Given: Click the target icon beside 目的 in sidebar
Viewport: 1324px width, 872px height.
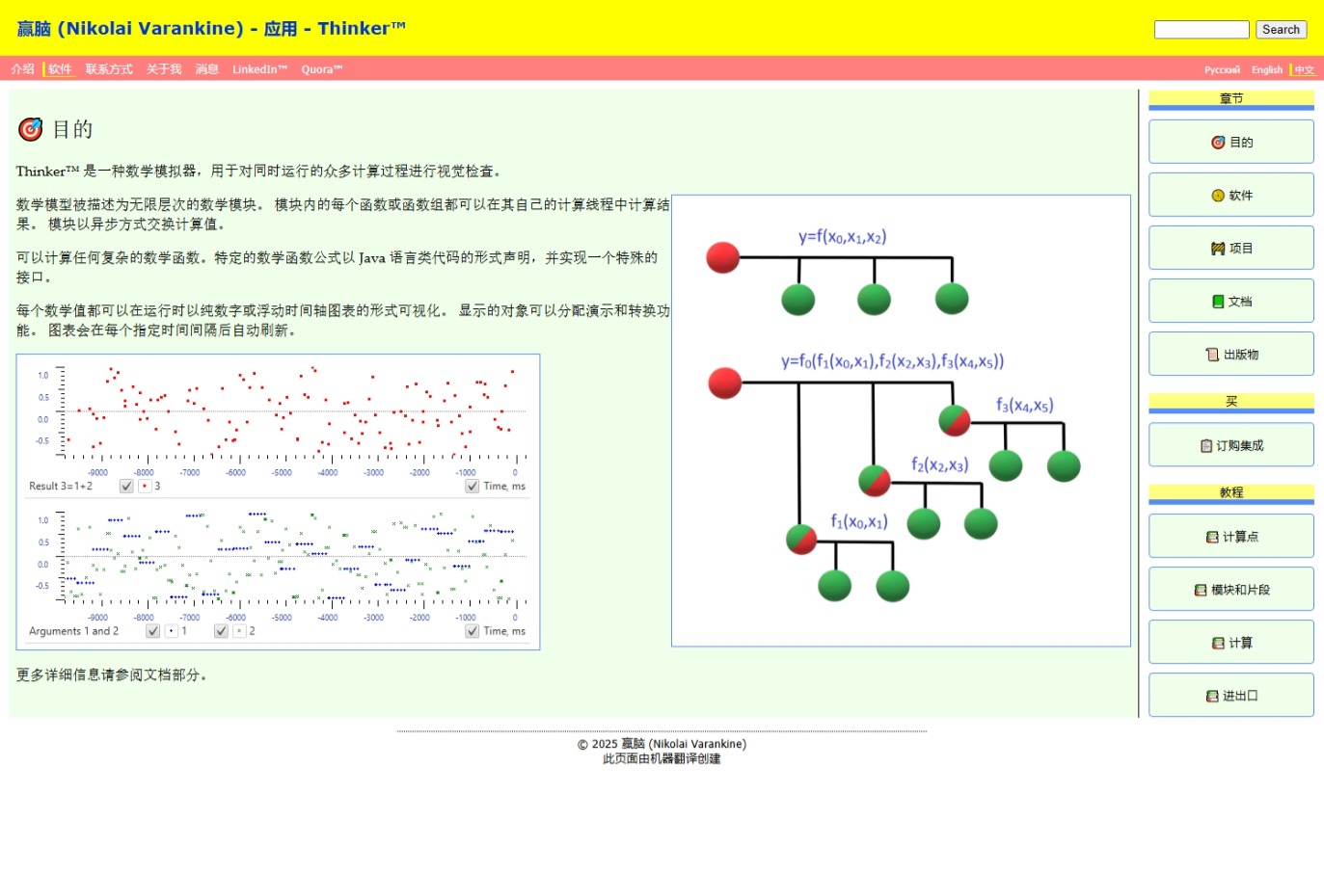Looking at the screenshot, I should coord(1218,143).
